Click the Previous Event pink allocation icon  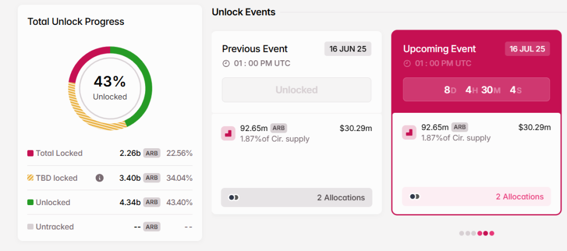(228, 133)
